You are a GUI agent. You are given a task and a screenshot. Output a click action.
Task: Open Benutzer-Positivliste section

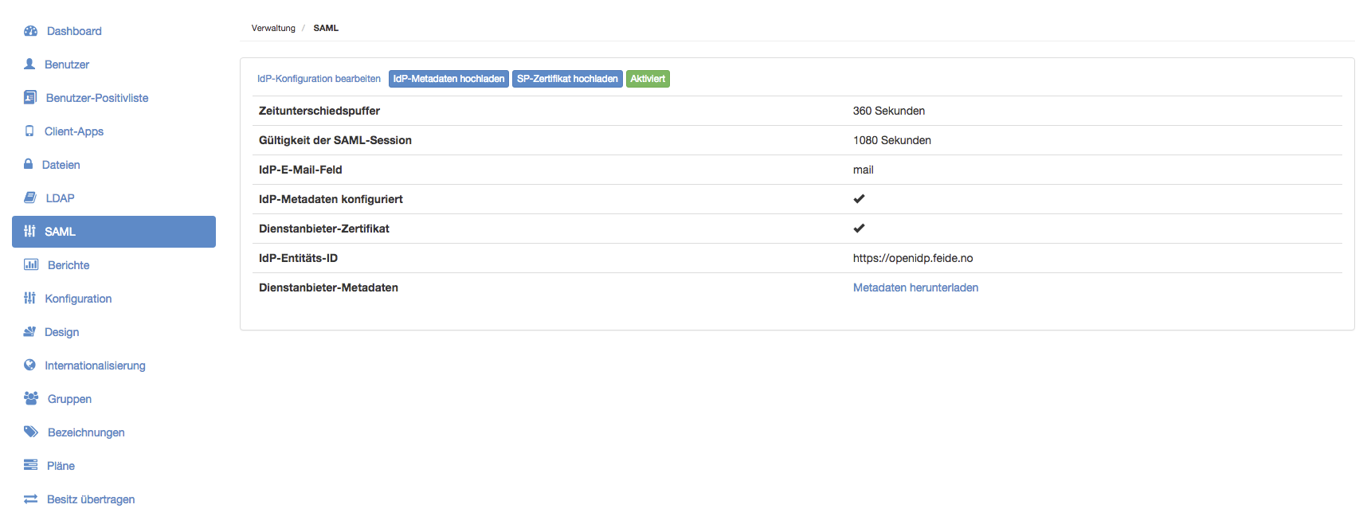[97, 98]
